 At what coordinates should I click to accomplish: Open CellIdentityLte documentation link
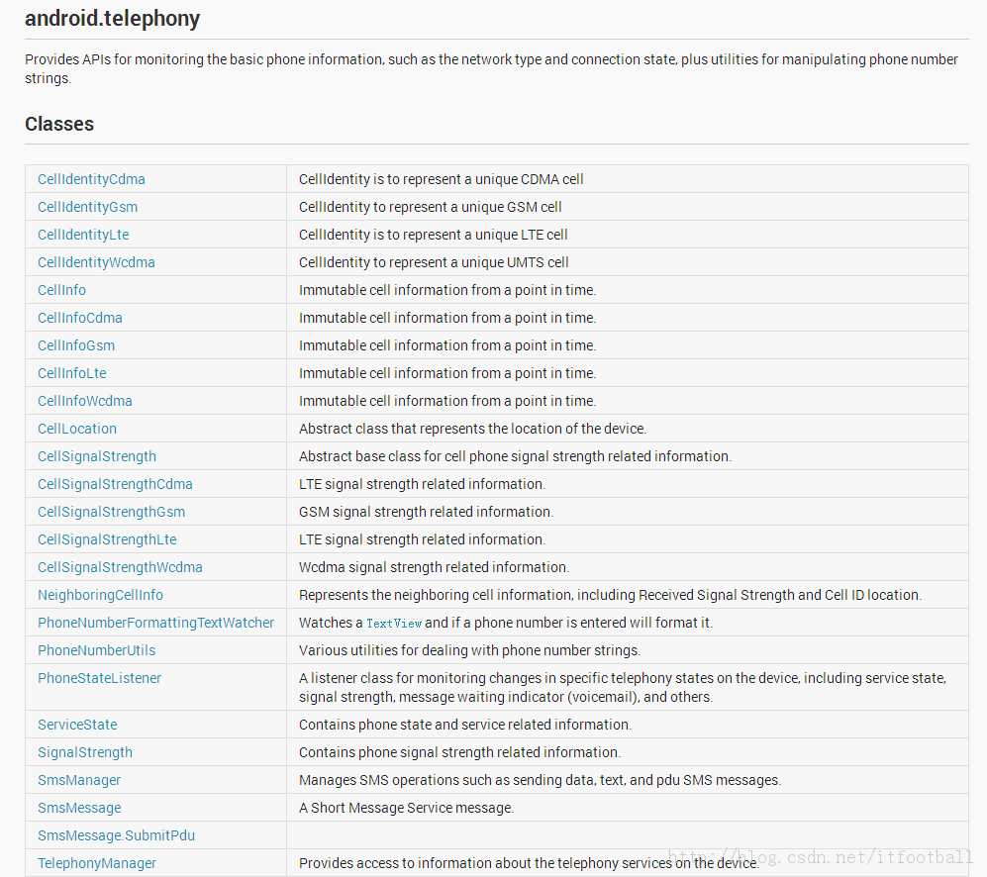(x=83, y=235)
